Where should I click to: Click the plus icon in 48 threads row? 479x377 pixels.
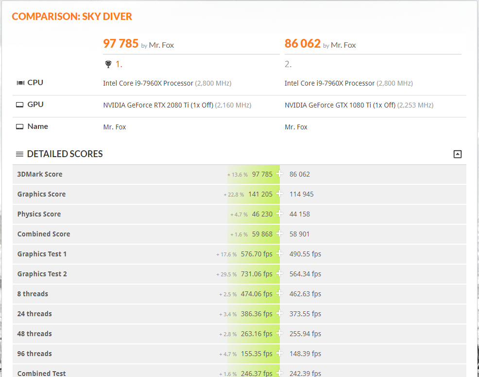click(x=279, y=333)
